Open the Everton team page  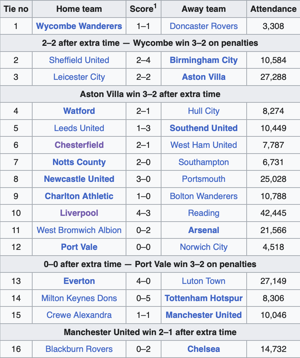79,281
